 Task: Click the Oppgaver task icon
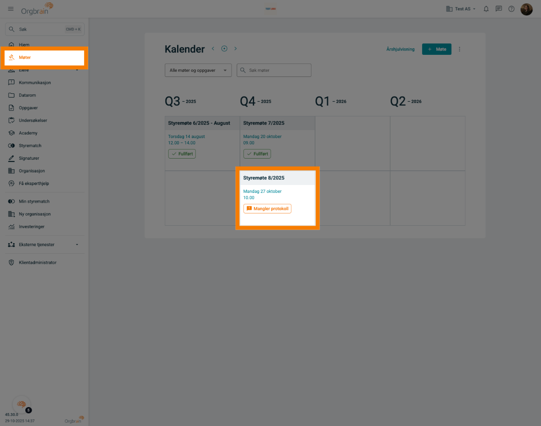click(x=11, y=108)
